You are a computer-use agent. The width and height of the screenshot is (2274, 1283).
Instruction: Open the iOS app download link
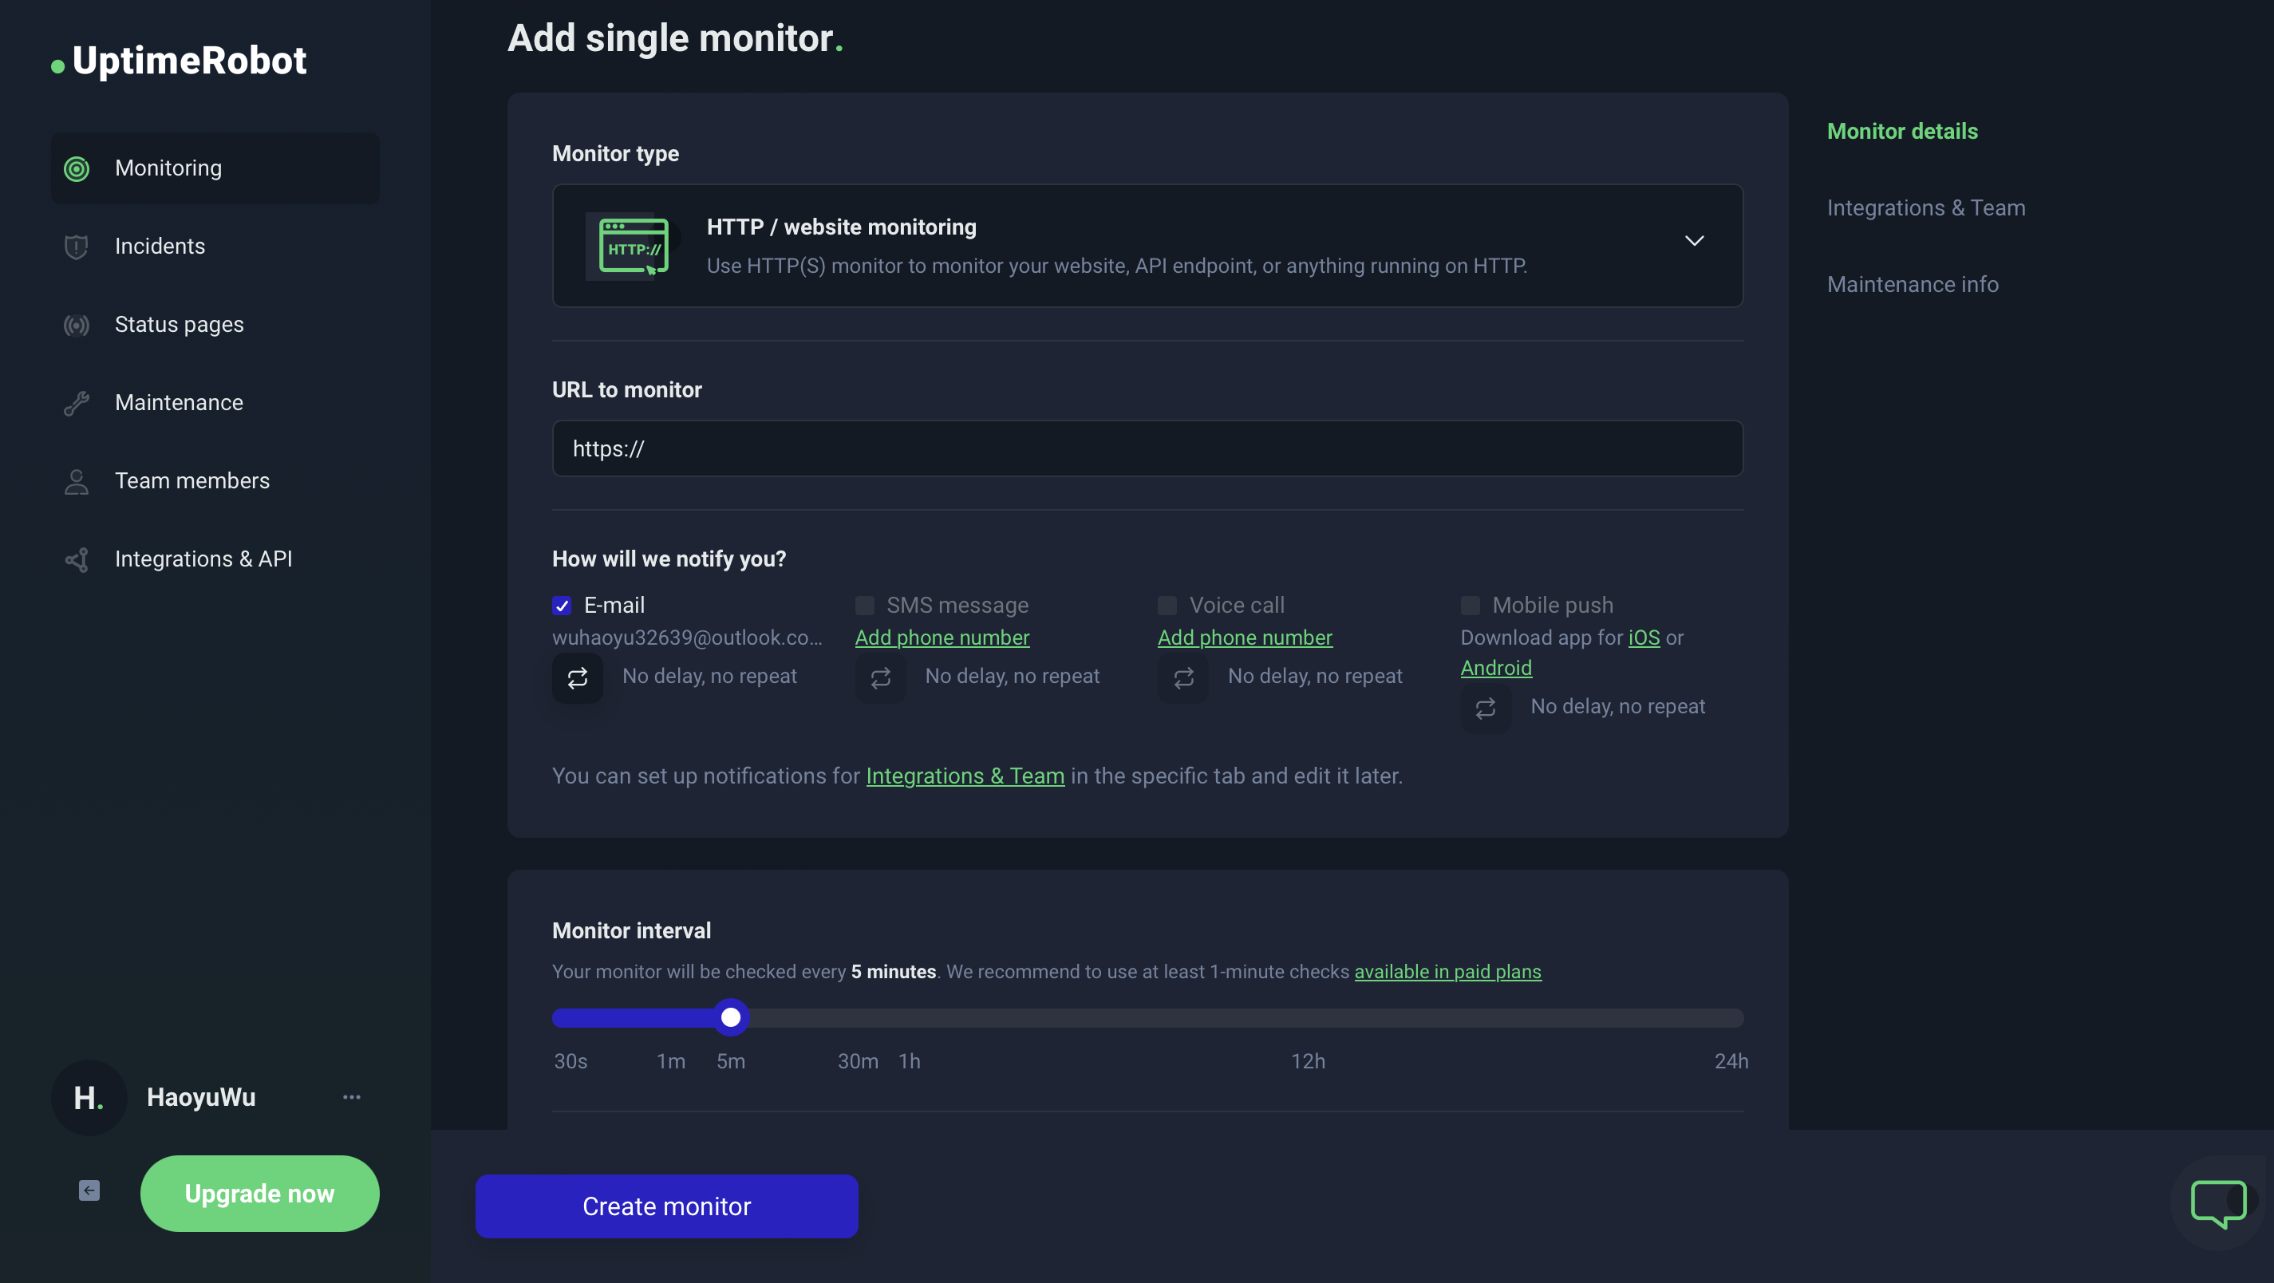(x=1644, y=638)
